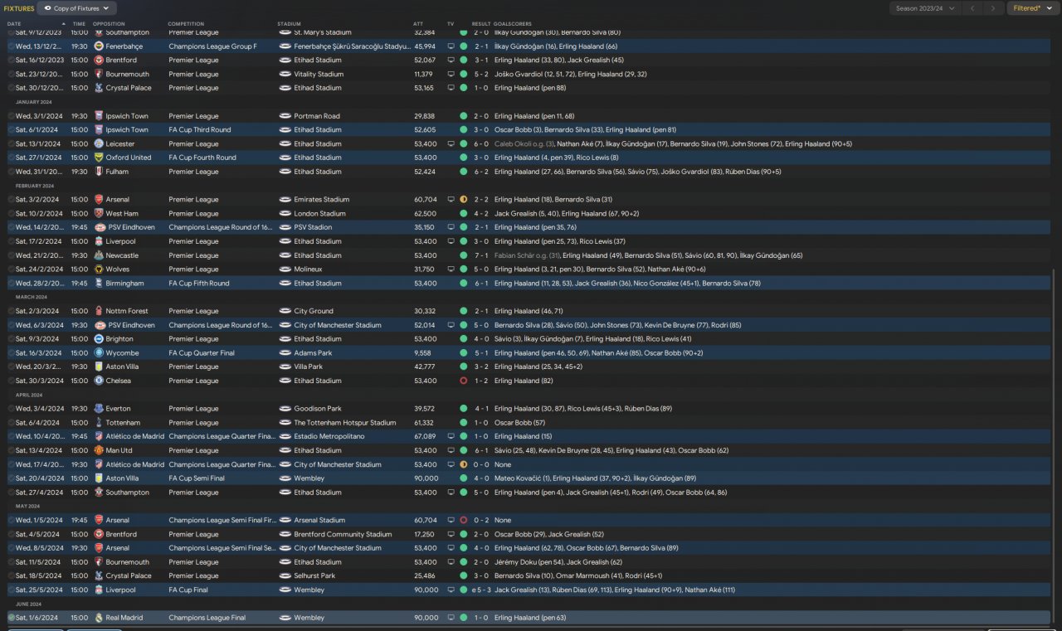Click the Fenerbahçe club badge

99,46
